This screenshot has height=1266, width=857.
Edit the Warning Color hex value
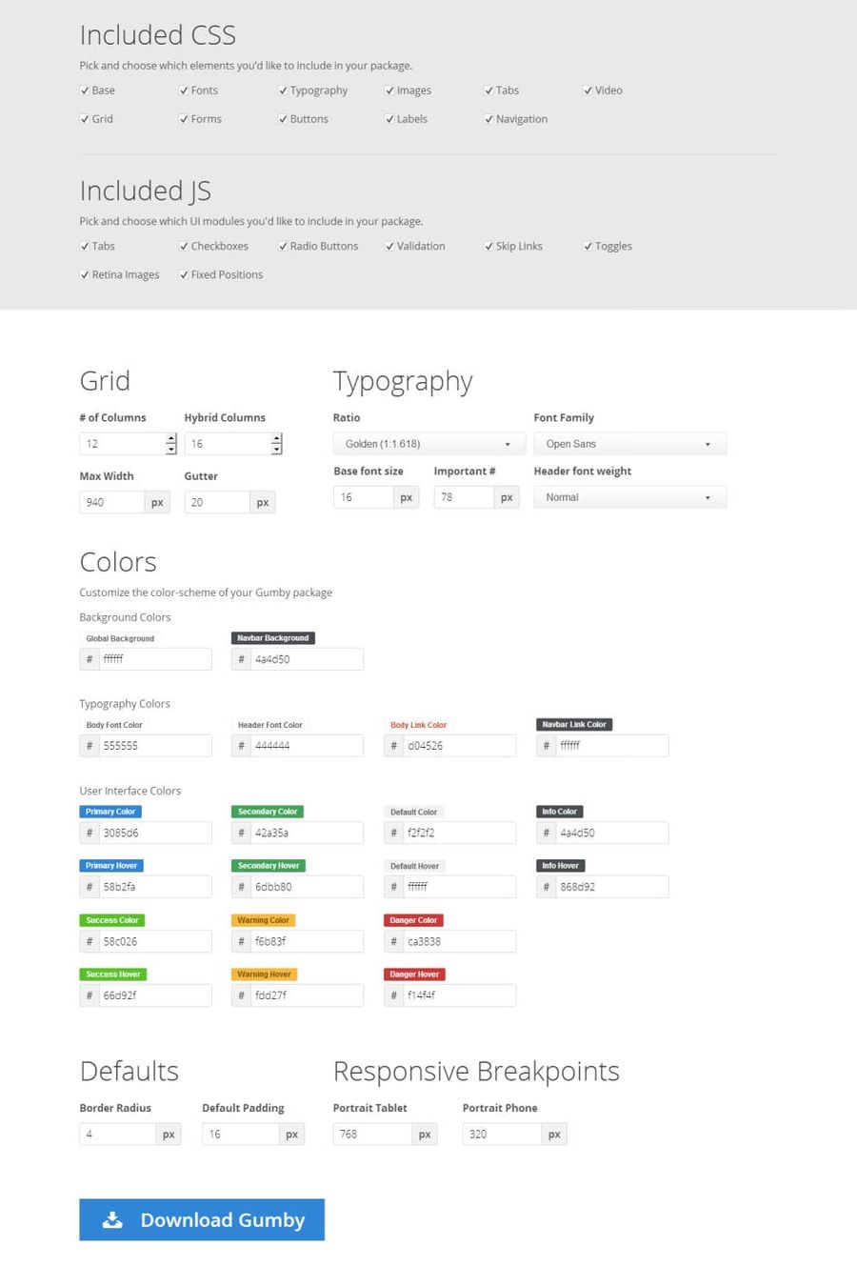point(307,941)
